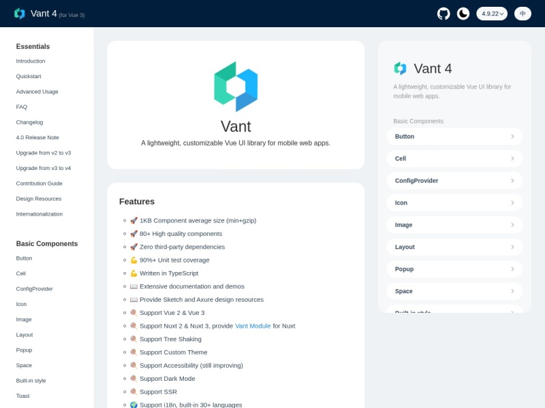Screen dimensions: 545x408
Task: Open Button row in mobile preview
Action: point(454,137)
